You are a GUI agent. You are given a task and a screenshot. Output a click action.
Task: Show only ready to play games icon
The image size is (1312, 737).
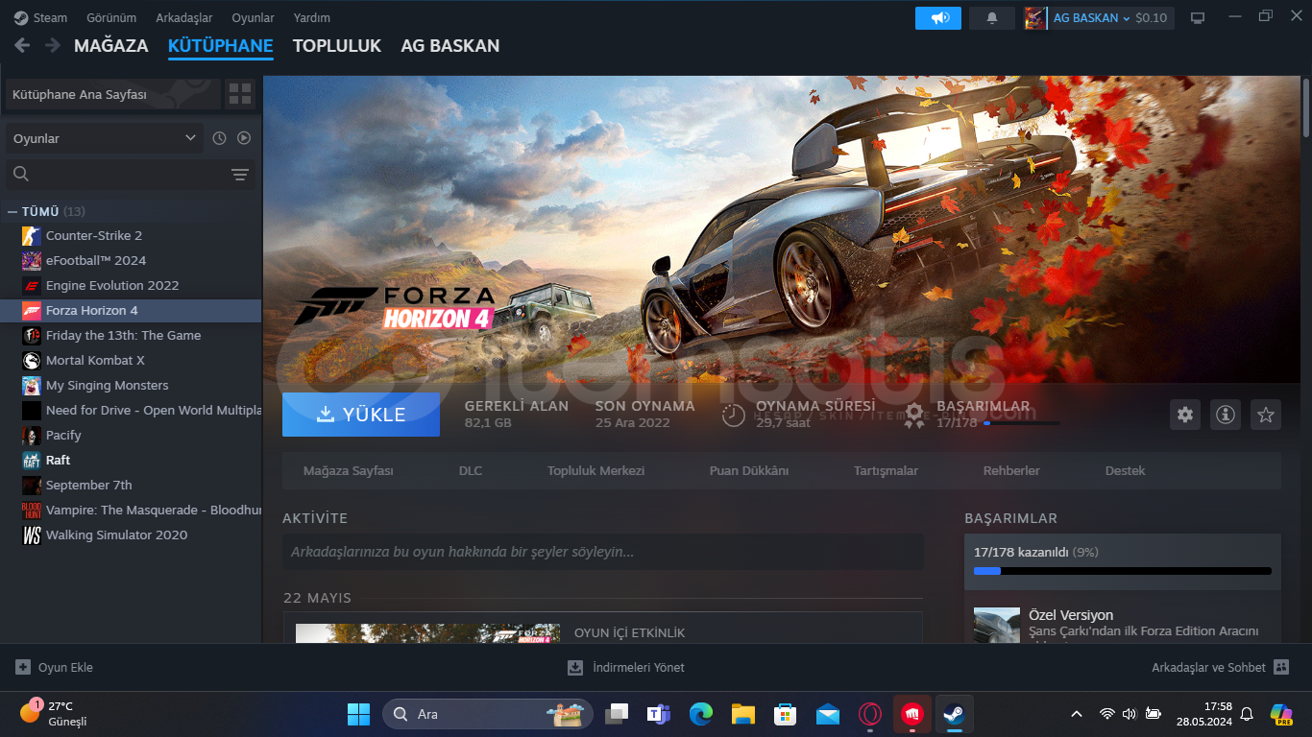(244, 138)
